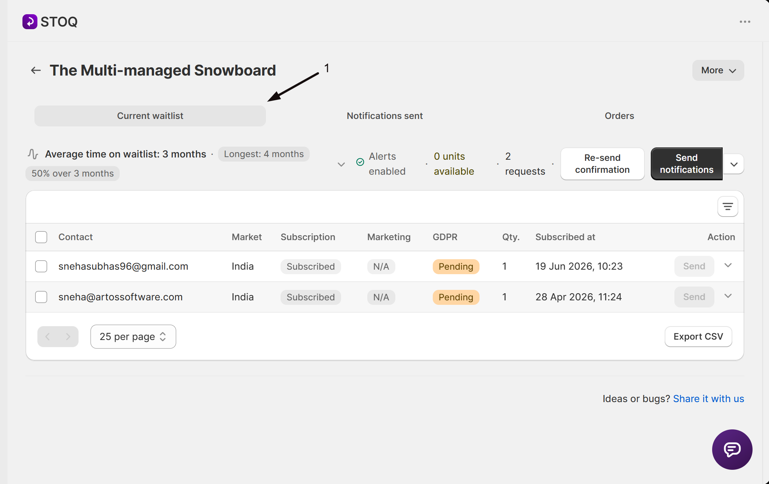The width and height of the screenshot is (769, 484).
Task: Go back using the left arrow
Action: (x=36, y=70)
